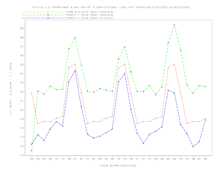Click x-axis tick label 33
The image size is (224, 173).
[100, 159]
